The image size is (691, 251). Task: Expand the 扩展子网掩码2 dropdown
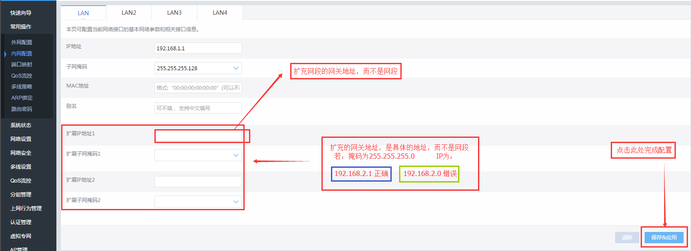(x=198, y=202)
